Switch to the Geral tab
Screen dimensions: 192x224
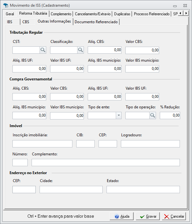[10, 14]
